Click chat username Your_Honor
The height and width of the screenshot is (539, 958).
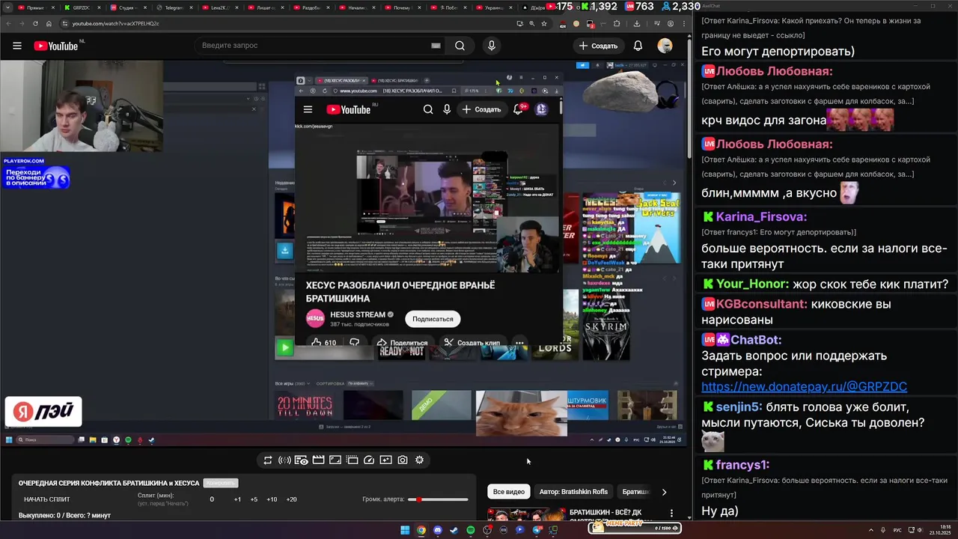[751, 284]
